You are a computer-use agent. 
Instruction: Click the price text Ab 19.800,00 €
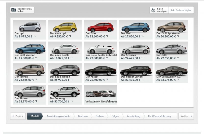point(24,58)
